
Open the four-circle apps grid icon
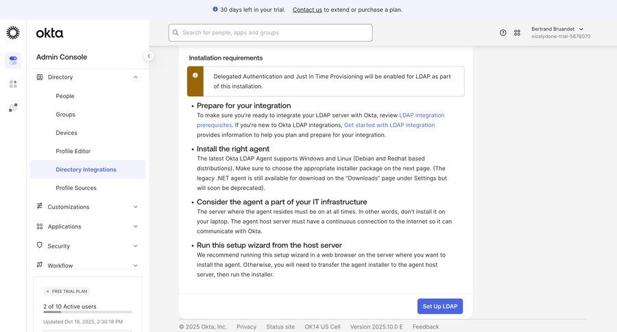click(517, 33)
